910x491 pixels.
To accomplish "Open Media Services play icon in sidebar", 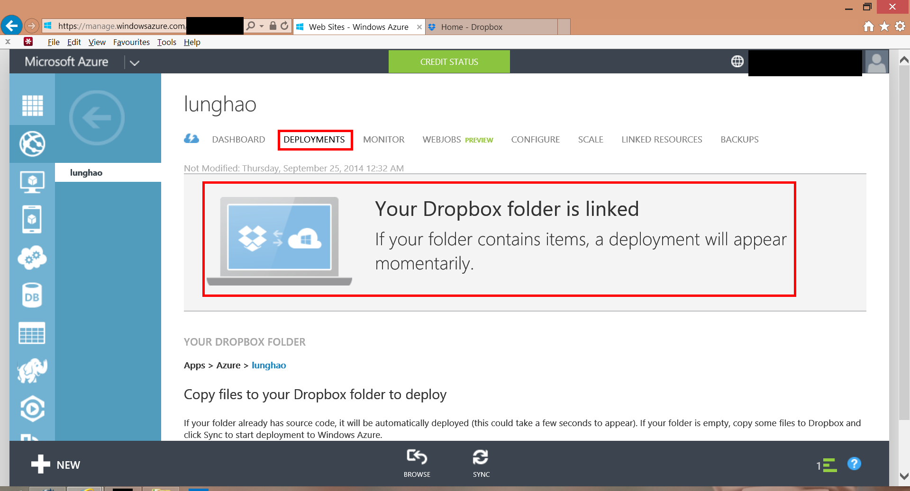I will pos(32,408).
